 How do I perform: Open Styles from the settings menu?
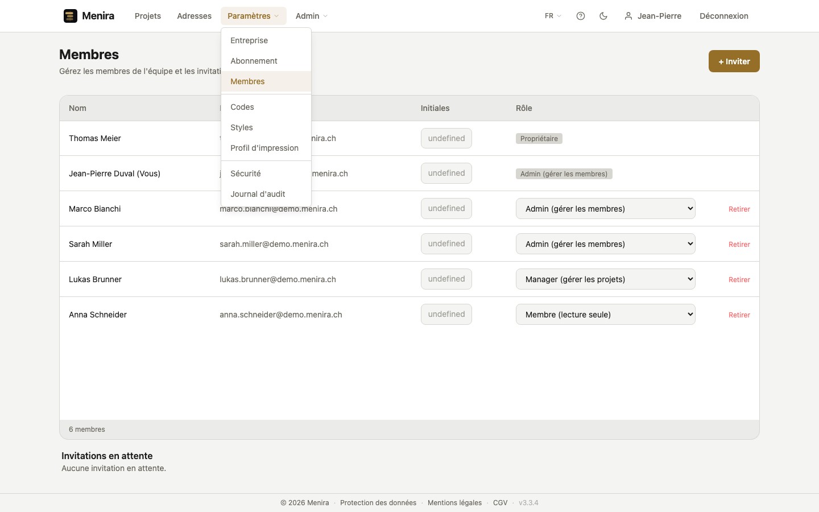(x=266, y=127)
